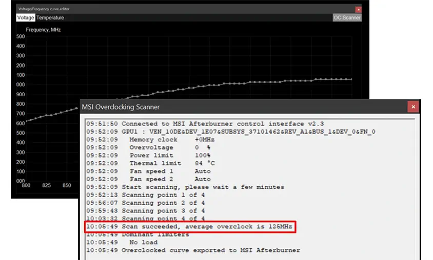The width and height of the screenshot is (433, 260).
Task: Click the 'Scanning point 1 of 4' line
Action: 146,195
